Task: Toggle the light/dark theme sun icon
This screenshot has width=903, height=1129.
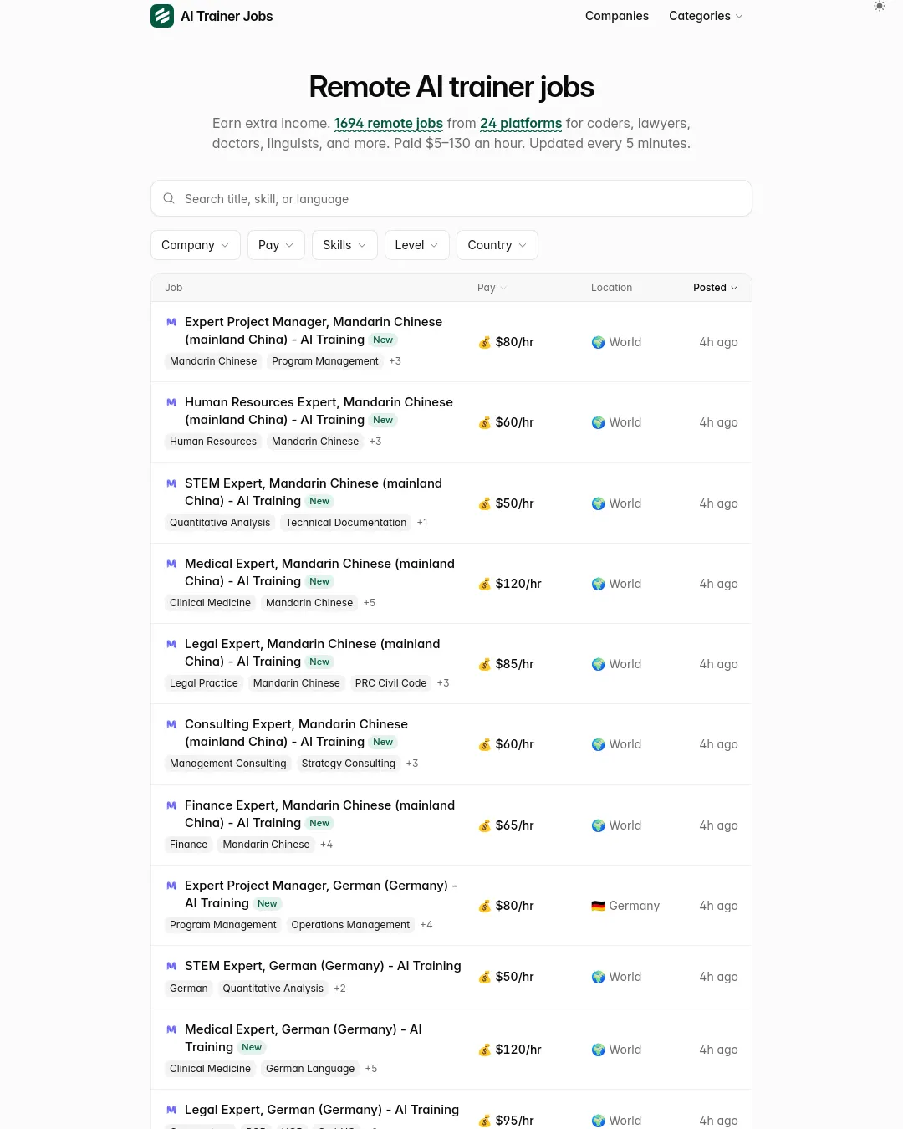Action: [880, 6]
